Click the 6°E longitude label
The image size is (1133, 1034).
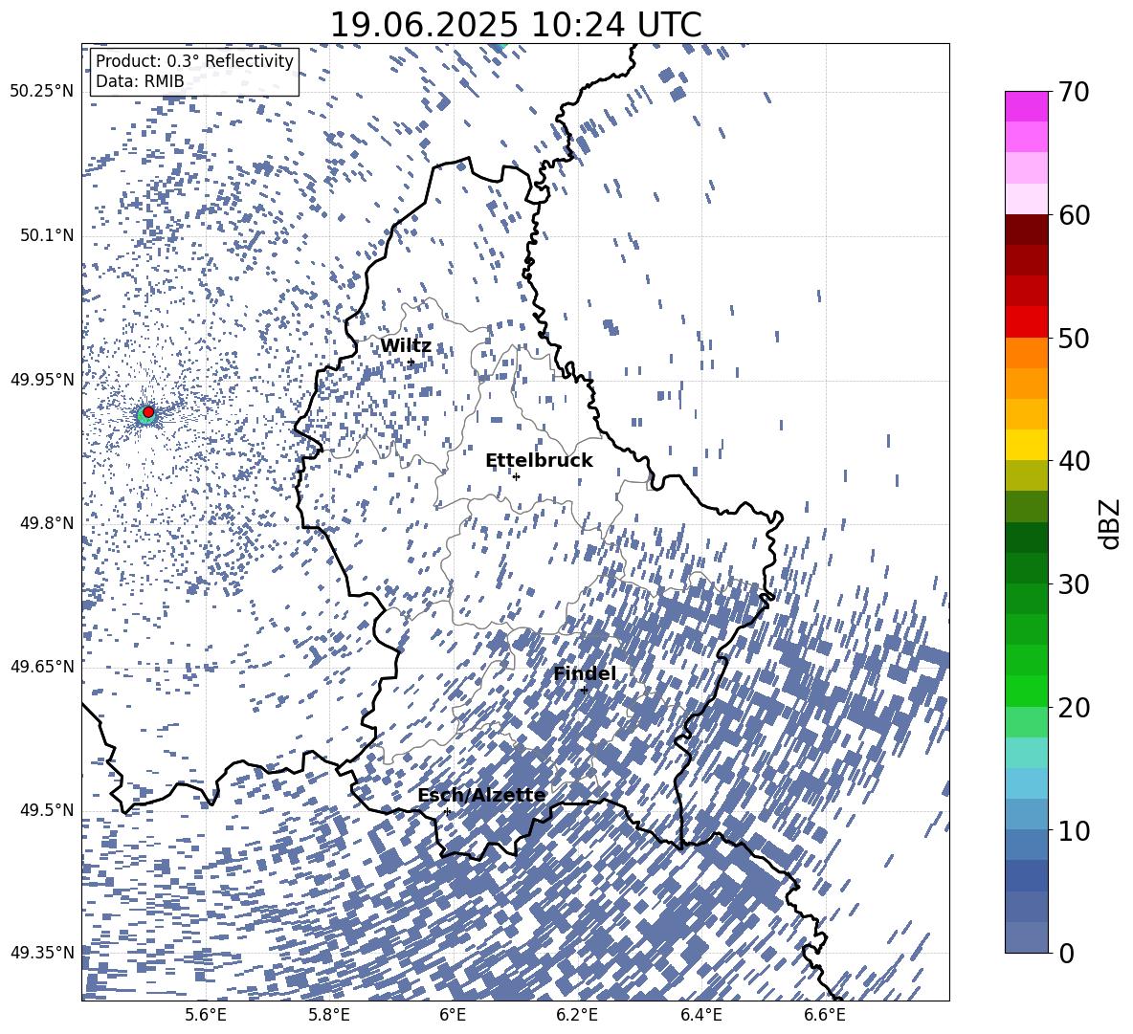point(453,1015)
